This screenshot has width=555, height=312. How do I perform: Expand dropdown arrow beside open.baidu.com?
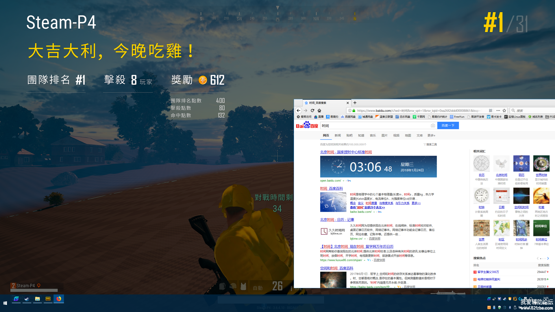pos(343,181)
